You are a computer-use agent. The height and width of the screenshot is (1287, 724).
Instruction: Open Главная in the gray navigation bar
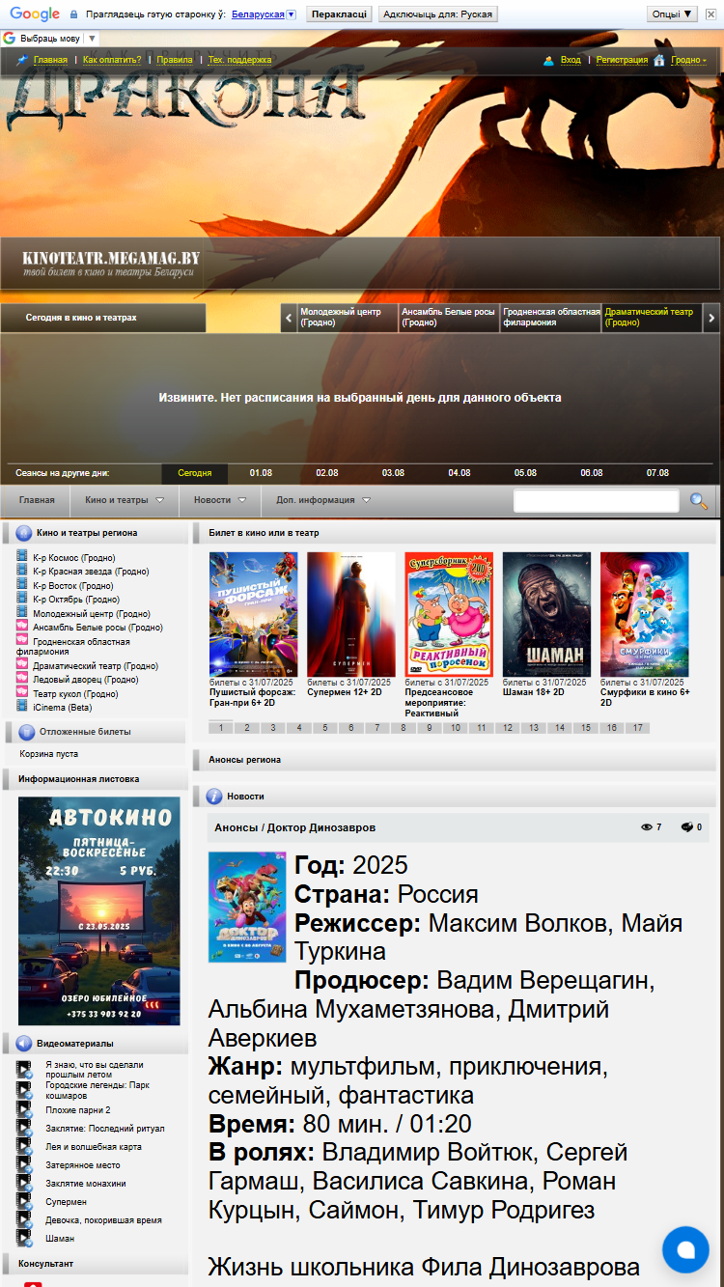[x=37, y=500]
